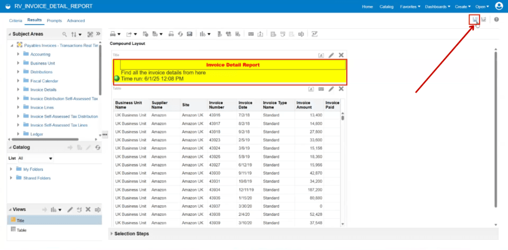Open the Advanced tab

pos(76,20)
